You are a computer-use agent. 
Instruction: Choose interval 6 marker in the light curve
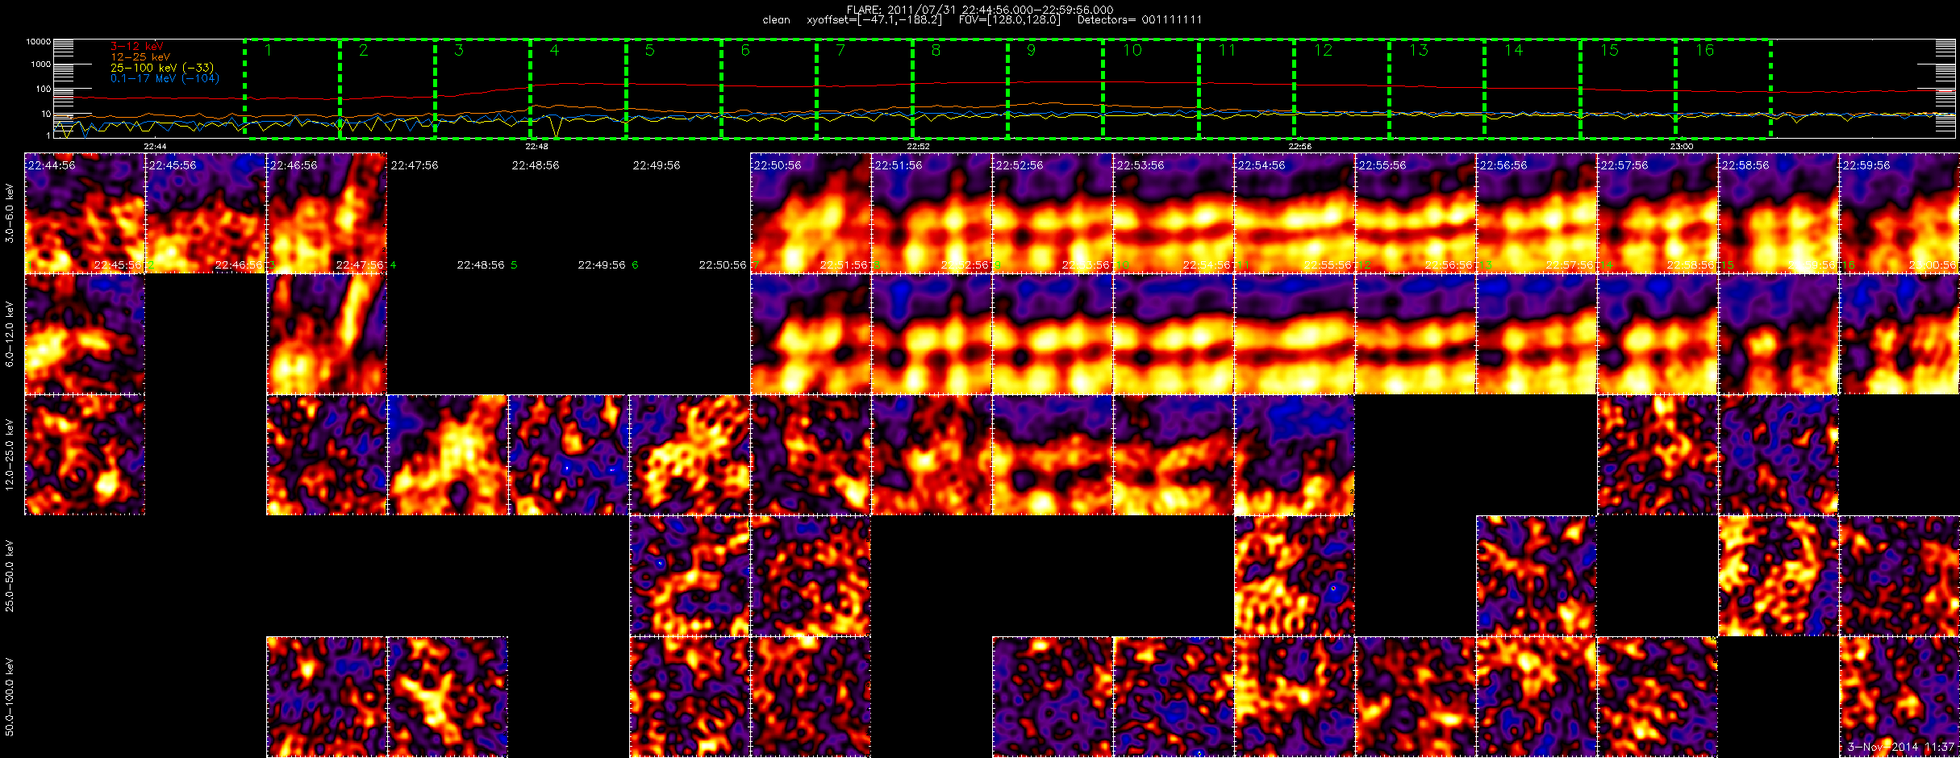click(745, 50)
